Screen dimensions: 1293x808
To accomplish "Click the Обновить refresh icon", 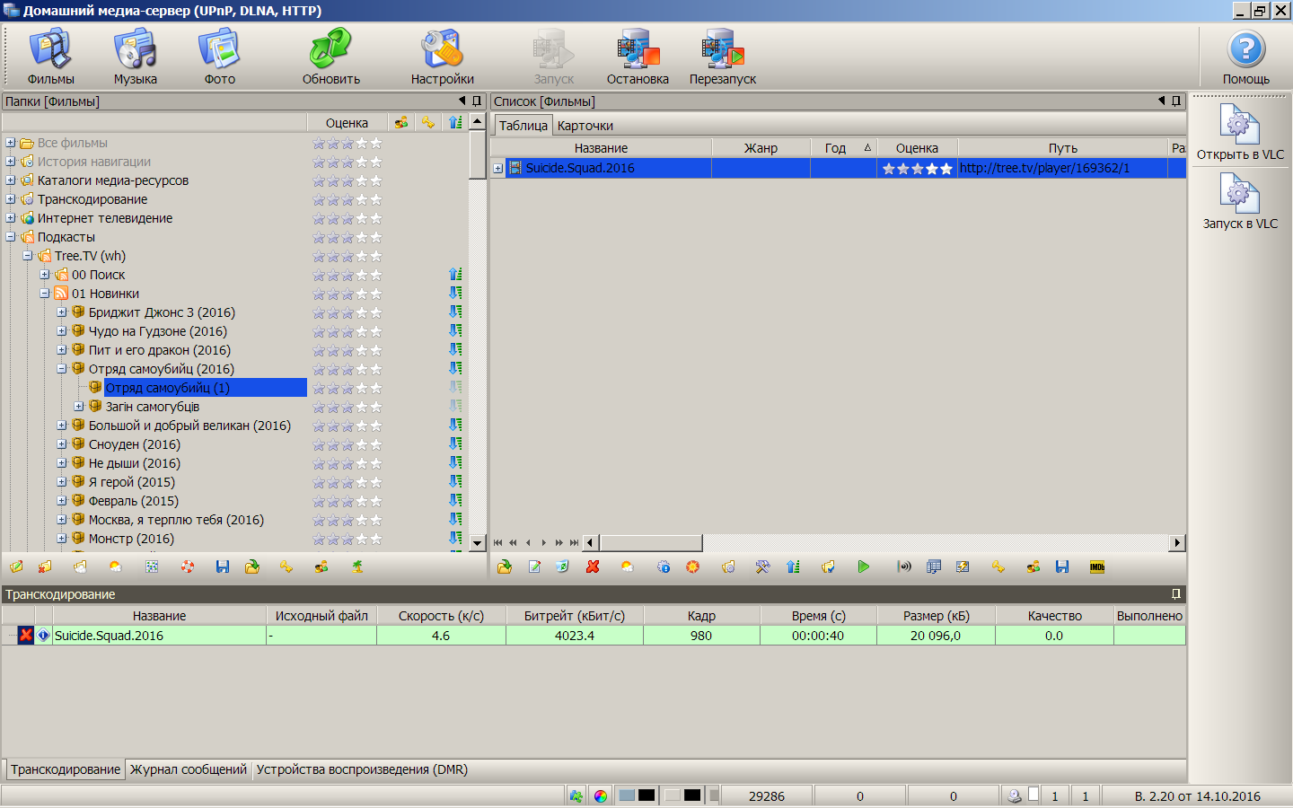I will pyautogui.click(x=330, y=57).
